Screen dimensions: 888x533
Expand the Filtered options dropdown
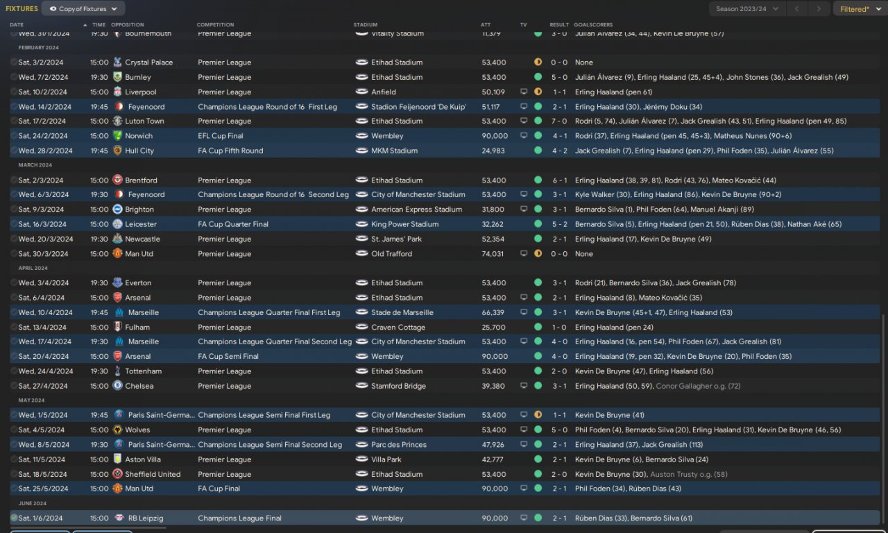tap(858, 9)
